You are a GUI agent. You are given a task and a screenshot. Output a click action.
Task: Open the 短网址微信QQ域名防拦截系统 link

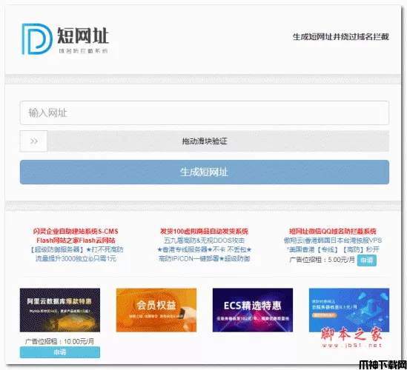333,231
